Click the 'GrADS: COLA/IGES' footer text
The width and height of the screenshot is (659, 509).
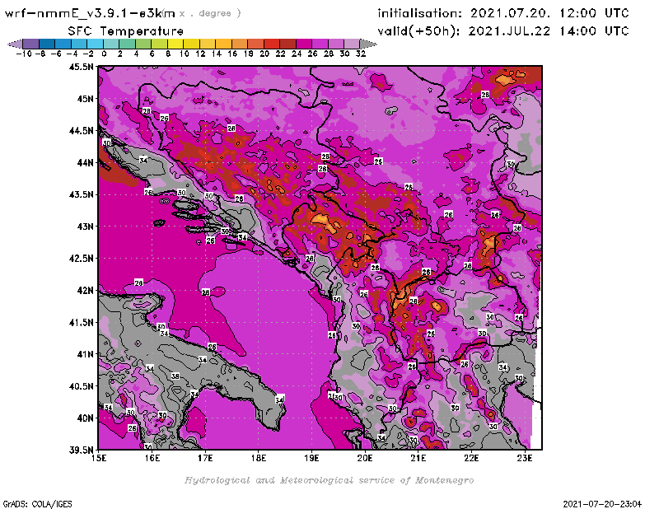coord(37,504)
